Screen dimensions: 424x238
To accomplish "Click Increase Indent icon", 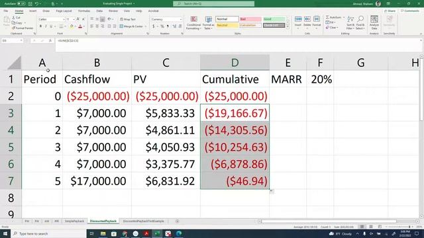I will tap(115, 26).
